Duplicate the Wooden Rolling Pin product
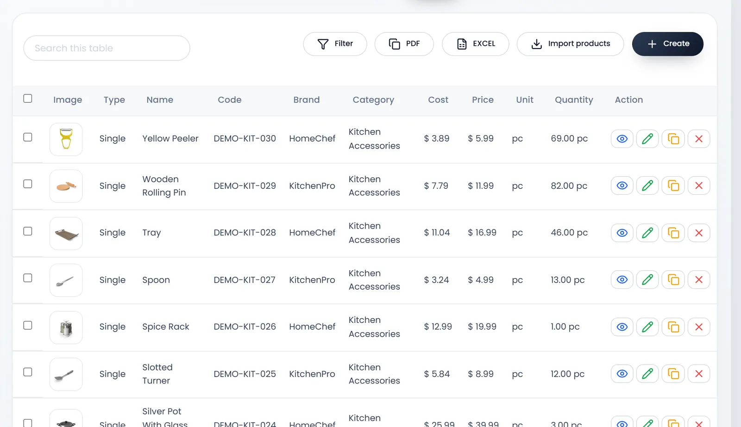 [673, 186]
